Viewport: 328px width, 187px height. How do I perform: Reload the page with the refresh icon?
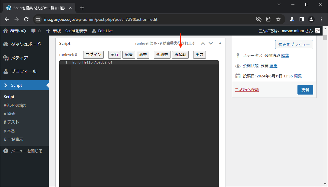point(26,19)
